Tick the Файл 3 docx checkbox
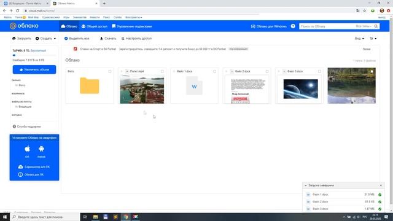 (x=319, y=71)
